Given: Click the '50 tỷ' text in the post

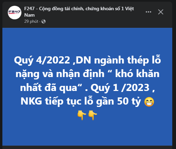Looking at the screenshot, I should point(129,101).
